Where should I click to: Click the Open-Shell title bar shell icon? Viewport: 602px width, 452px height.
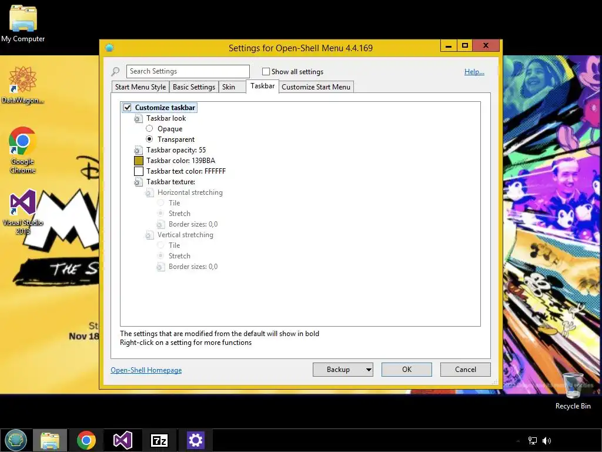(109, 48)
